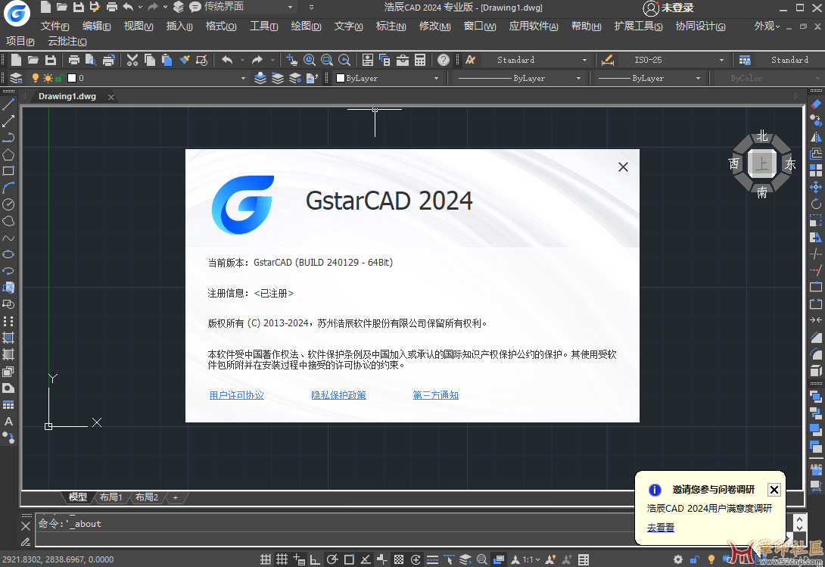This screenshot has height=567, width=825.
Task: Open the Calculator icon in toolbar
Action: tap(420, 60)
